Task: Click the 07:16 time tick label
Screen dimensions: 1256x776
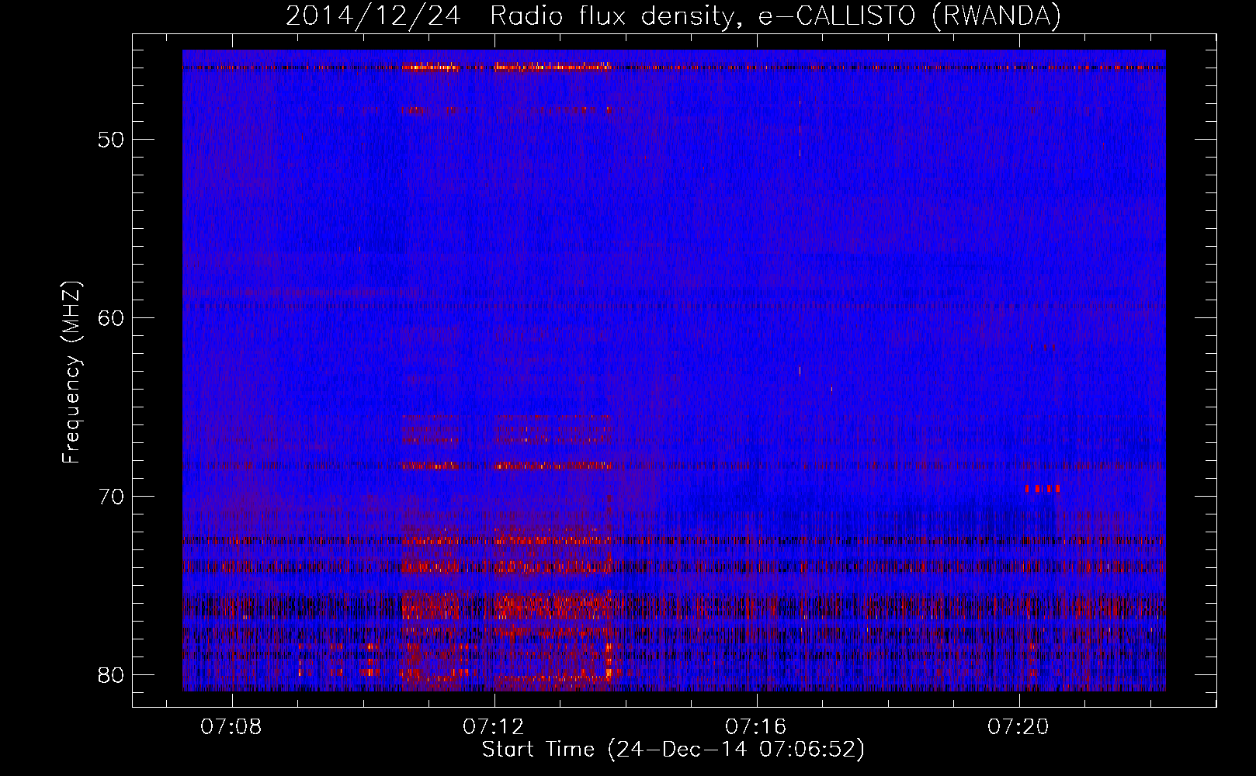Action: (756, 727)
